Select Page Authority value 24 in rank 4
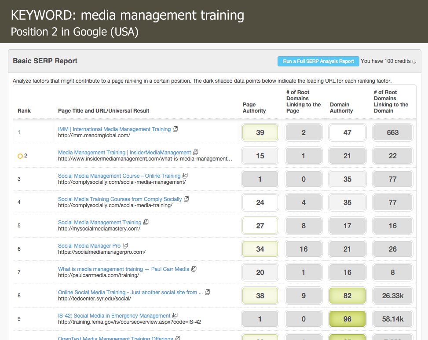This screenshot has height=340, width=428. [260, 202]
